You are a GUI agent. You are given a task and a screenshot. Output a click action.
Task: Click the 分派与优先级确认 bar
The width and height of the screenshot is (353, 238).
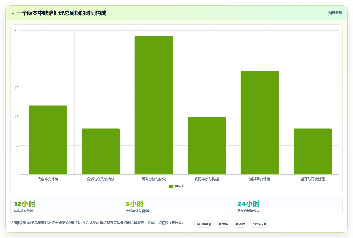(x=101, y=151)
